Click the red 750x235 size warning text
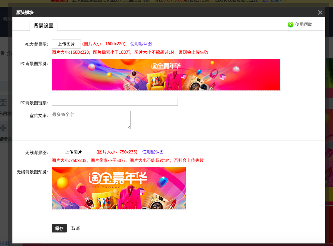The height and width of the screenshot is (246, 333). click(x=128, y=160)
